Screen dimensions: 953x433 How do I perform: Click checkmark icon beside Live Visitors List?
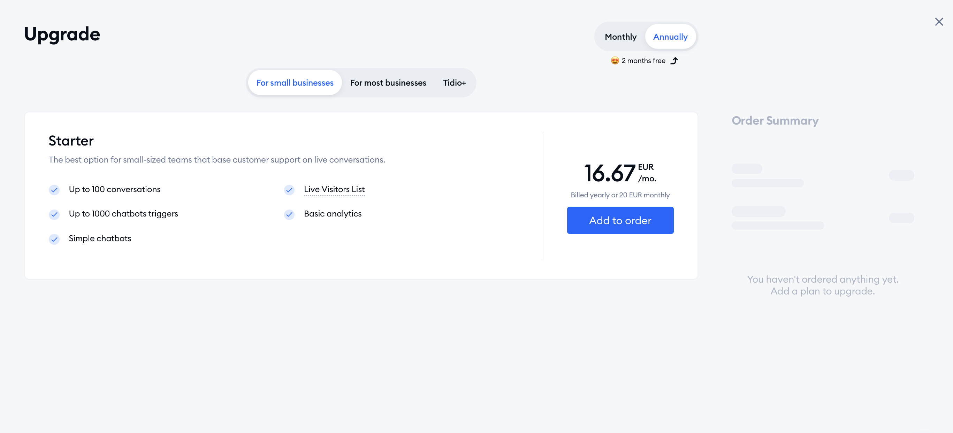click(289, 190)
